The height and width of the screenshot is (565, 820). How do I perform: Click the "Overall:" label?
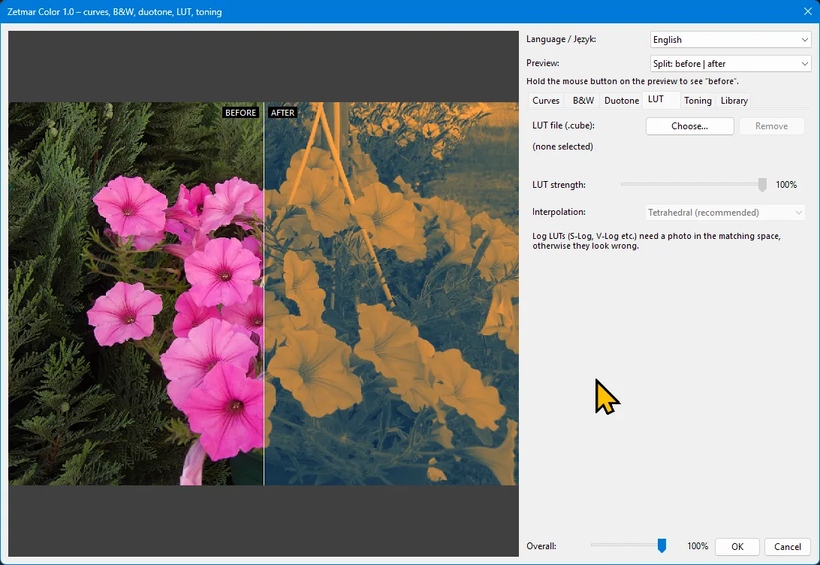541,546
